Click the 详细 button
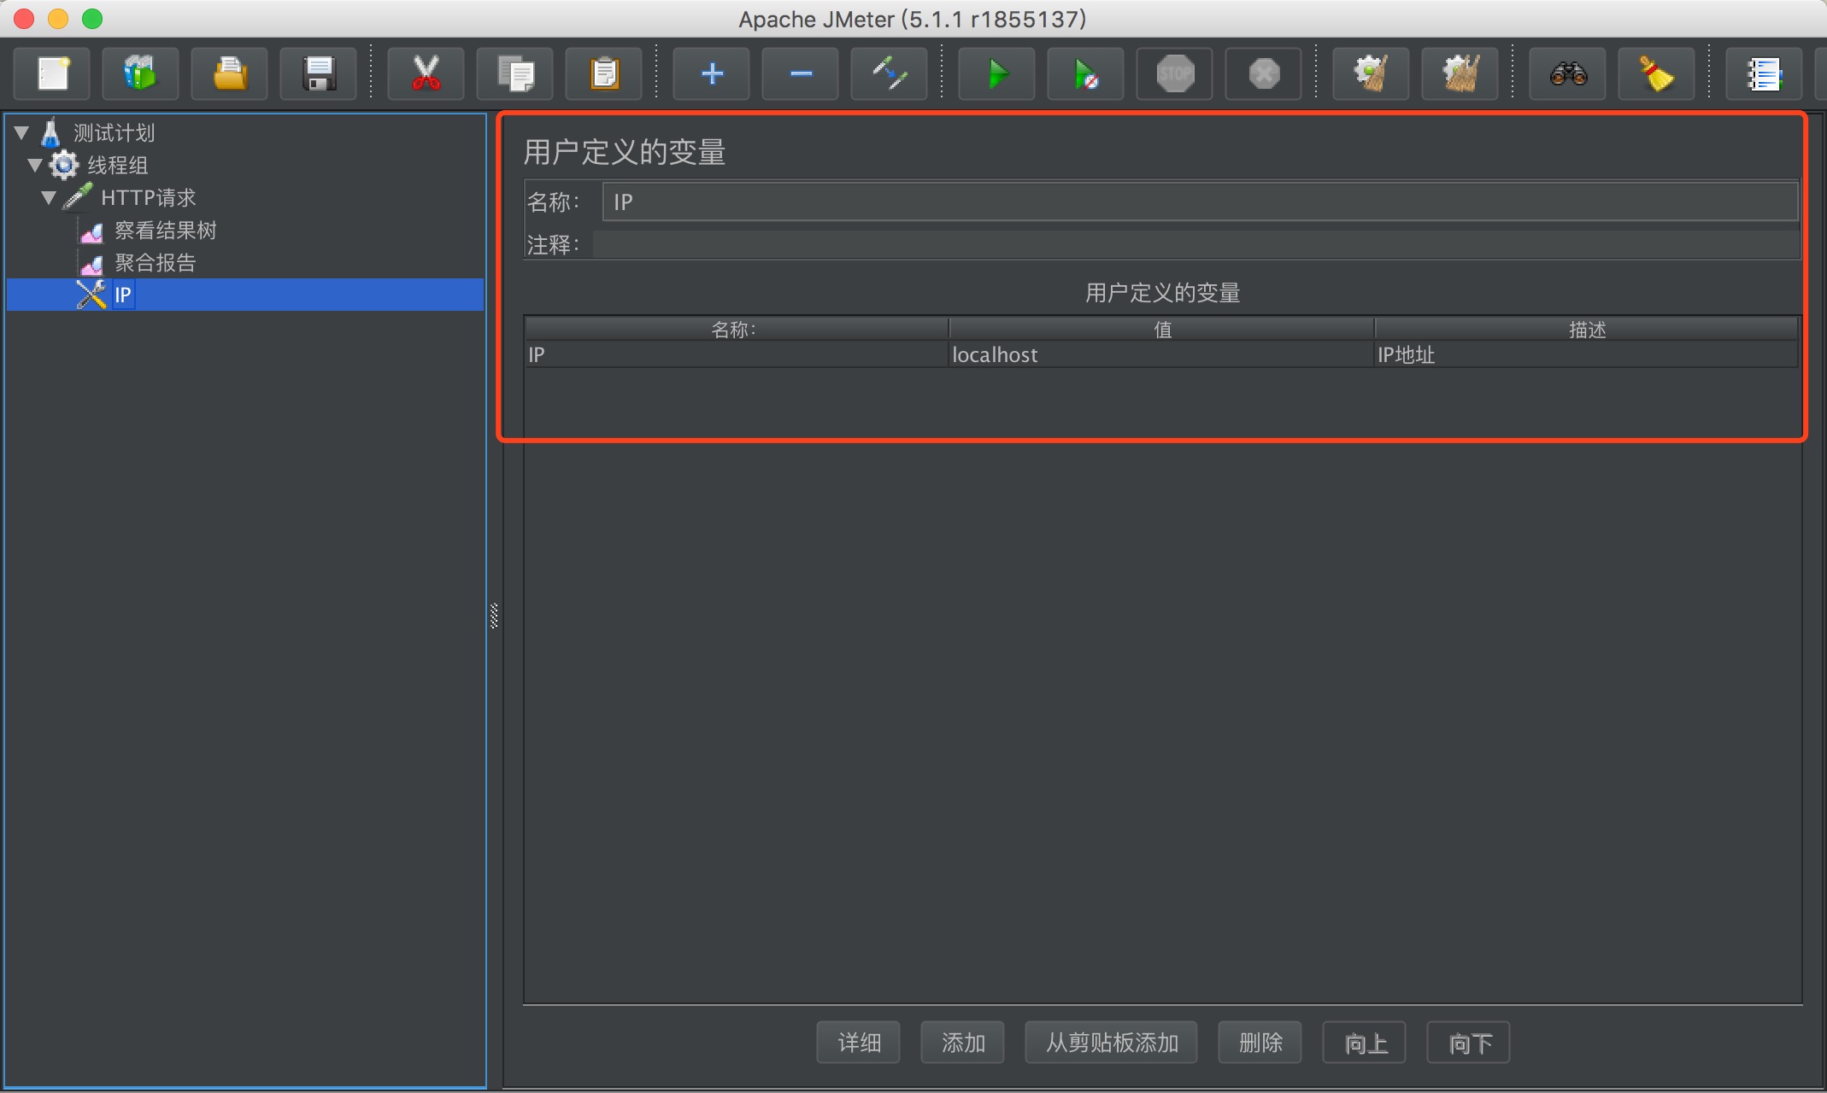 (x=859, y=1043)
